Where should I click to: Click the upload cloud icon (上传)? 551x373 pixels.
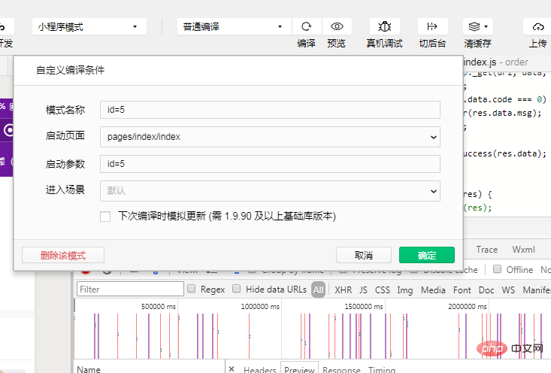point(537,26)
